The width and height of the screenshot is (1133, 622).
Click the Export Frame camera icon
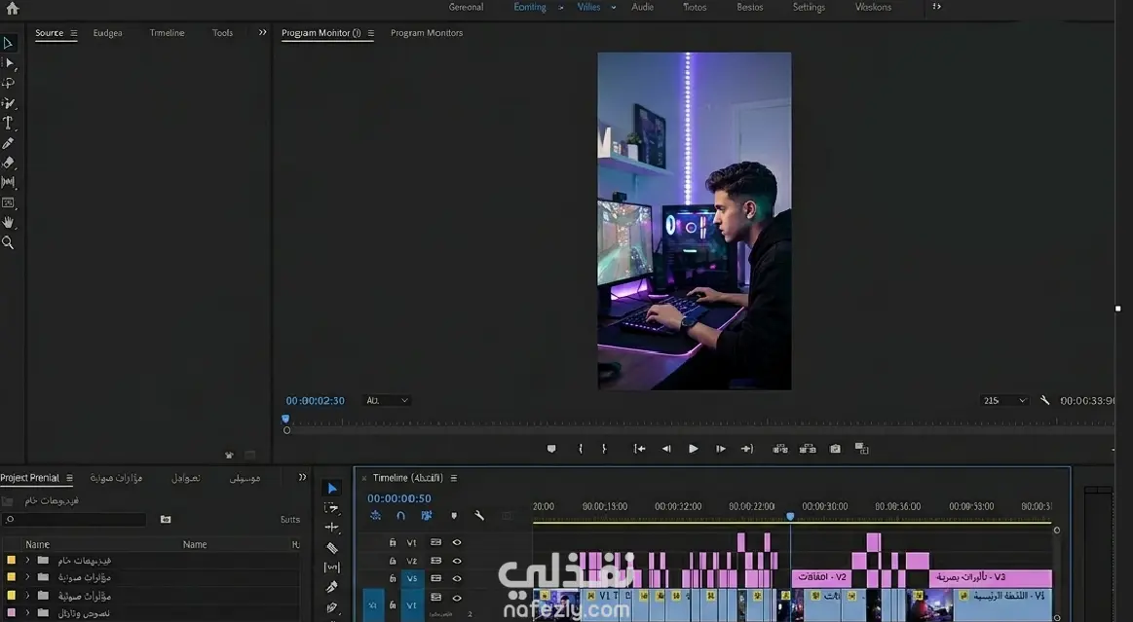tap(835, 449)
